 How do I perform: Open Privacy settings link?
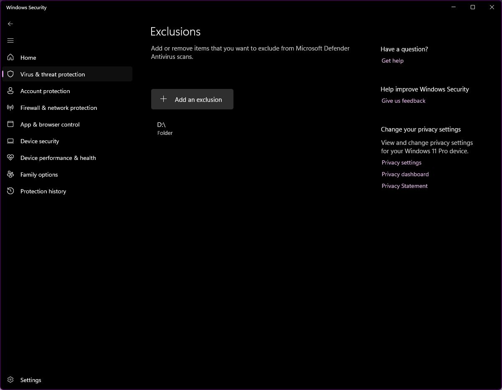401,162
